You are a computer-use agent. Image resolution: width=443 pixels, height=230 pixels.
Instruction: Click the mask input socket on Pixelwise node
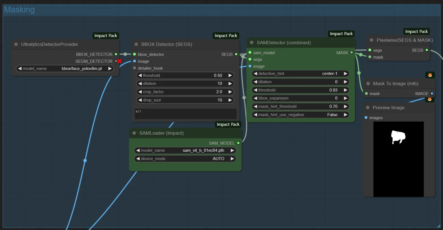[370, 57]
